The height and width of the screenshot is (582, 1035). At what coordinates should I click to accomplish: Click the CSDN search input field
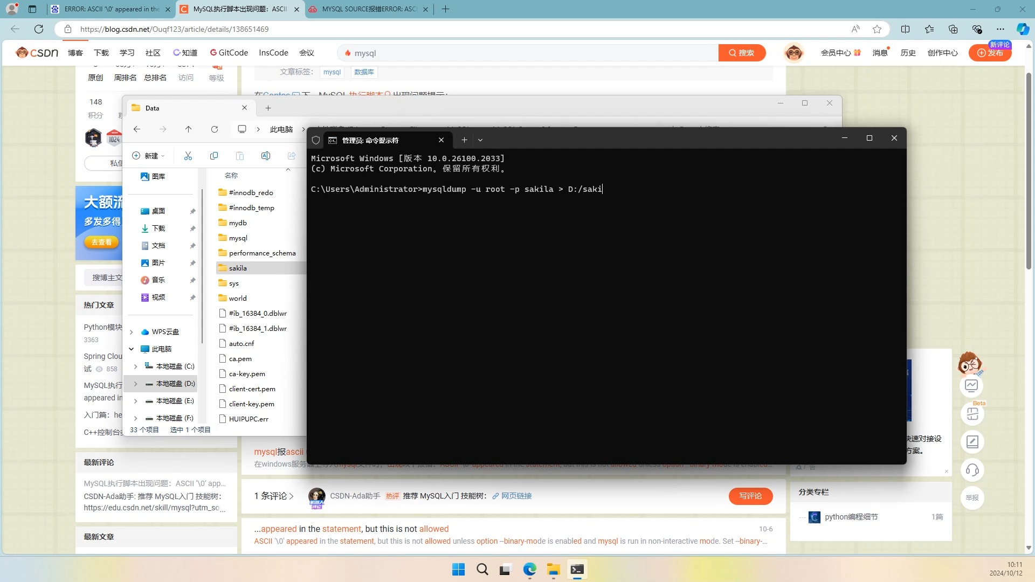(528, 53)
